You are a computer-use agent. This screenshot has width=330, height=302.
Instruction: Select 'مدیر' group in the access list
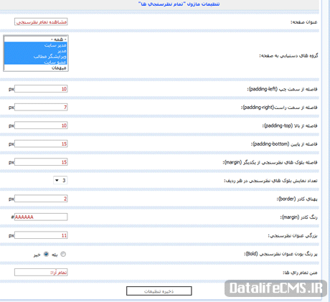tap(35, 51)
